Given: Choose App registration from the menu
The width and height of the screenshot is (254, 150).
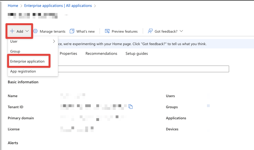Looking at the screenshot, I should tap(23, 71).
